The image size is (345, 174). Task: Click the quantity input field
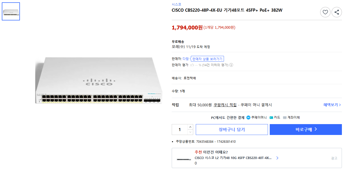coord(180,130)
